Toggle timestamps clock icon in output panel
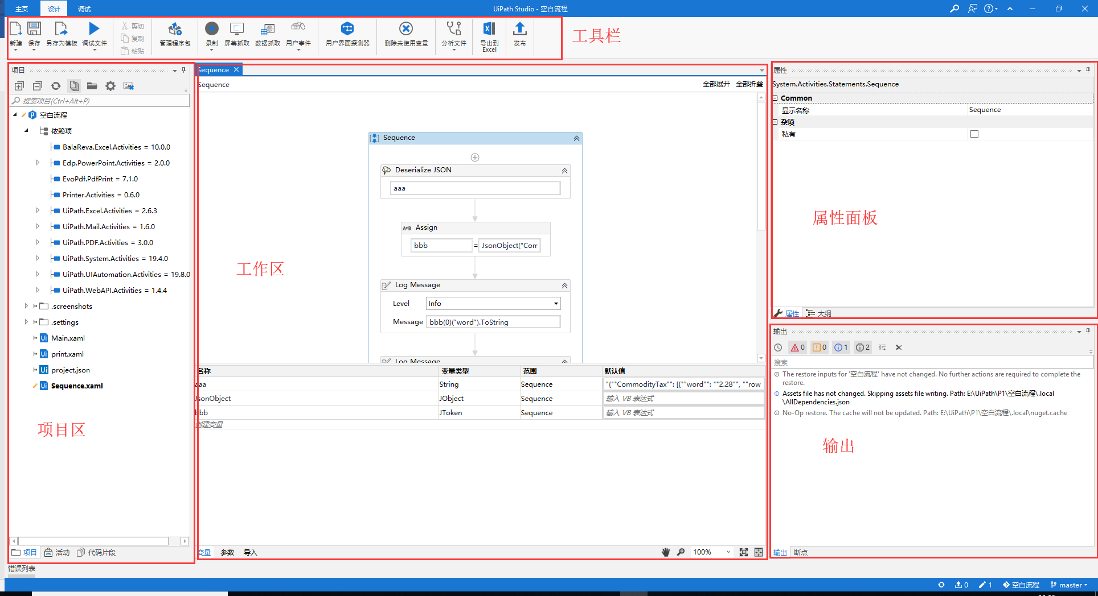This screenshot has width=1098, height=596. click(x=779, y=347)
